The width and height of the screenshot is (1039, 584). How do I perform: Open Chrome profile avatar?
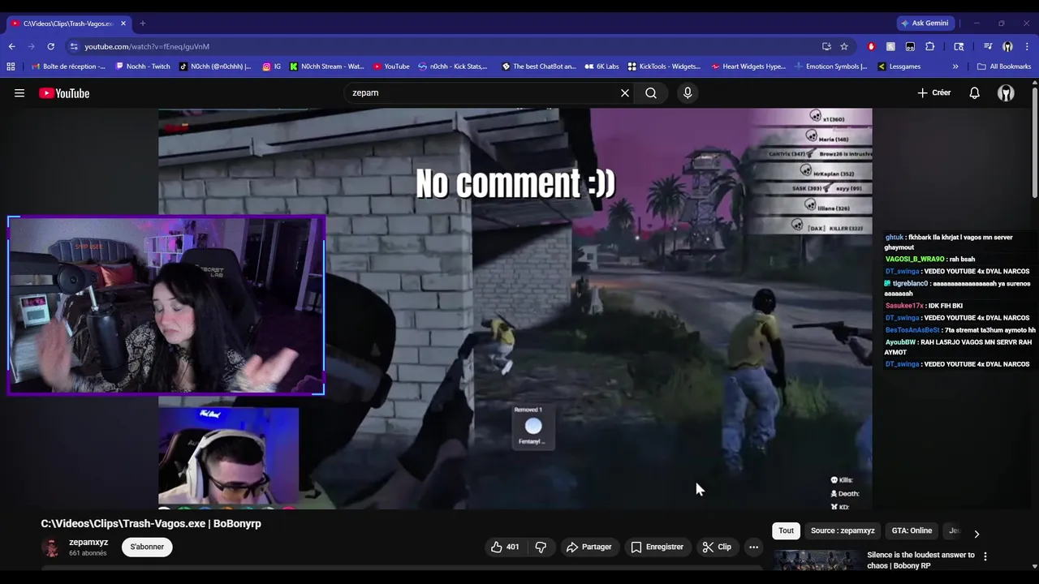click(x=1007, y=46)
